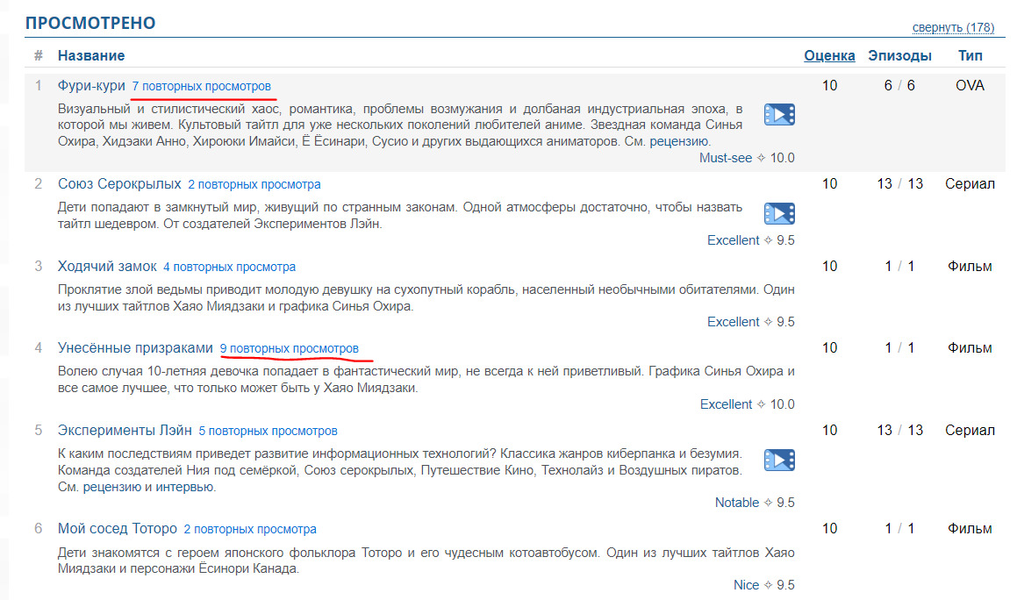Open the video icon for Союз Серокрылых

tap(778, 213)
